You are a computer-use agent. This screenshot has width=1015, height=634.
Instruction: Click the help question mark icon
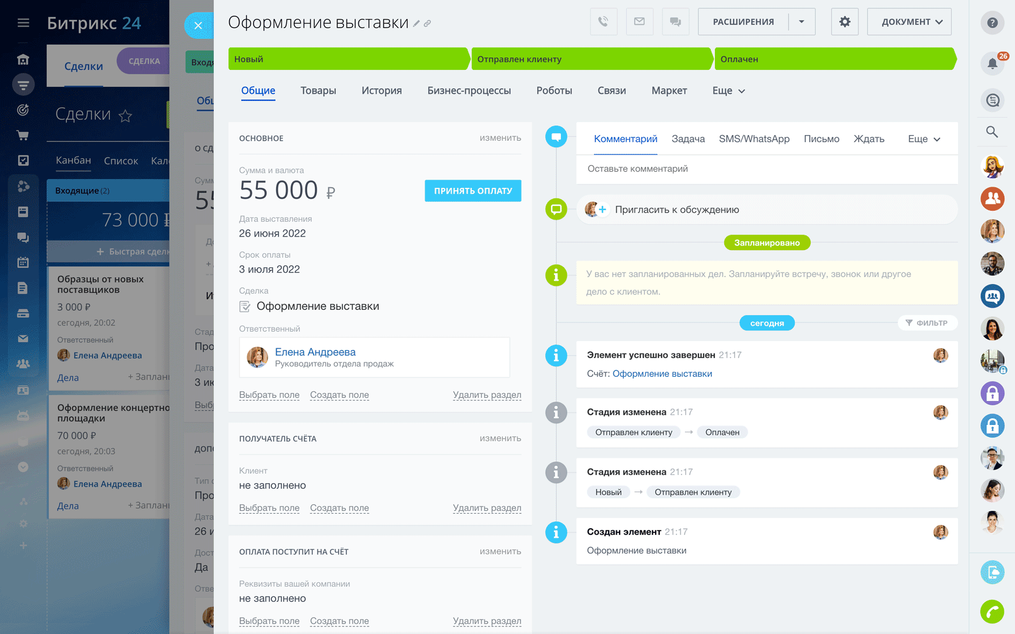[992, 23]
